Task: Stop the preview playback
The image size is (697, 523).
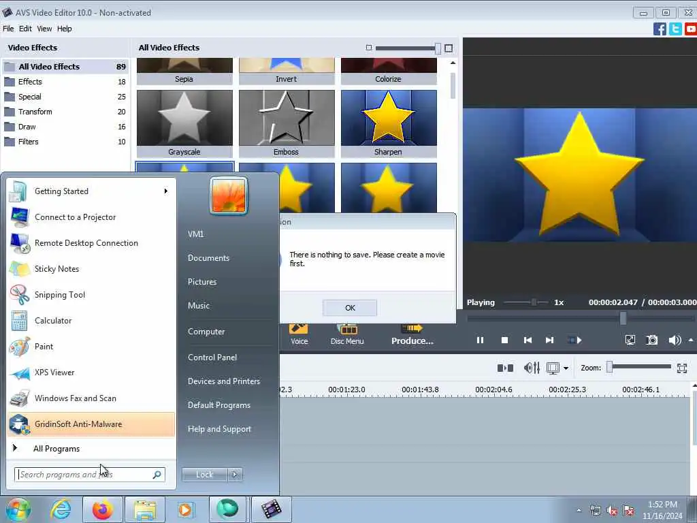Action: pyautogui.click(x=504, y=340)
